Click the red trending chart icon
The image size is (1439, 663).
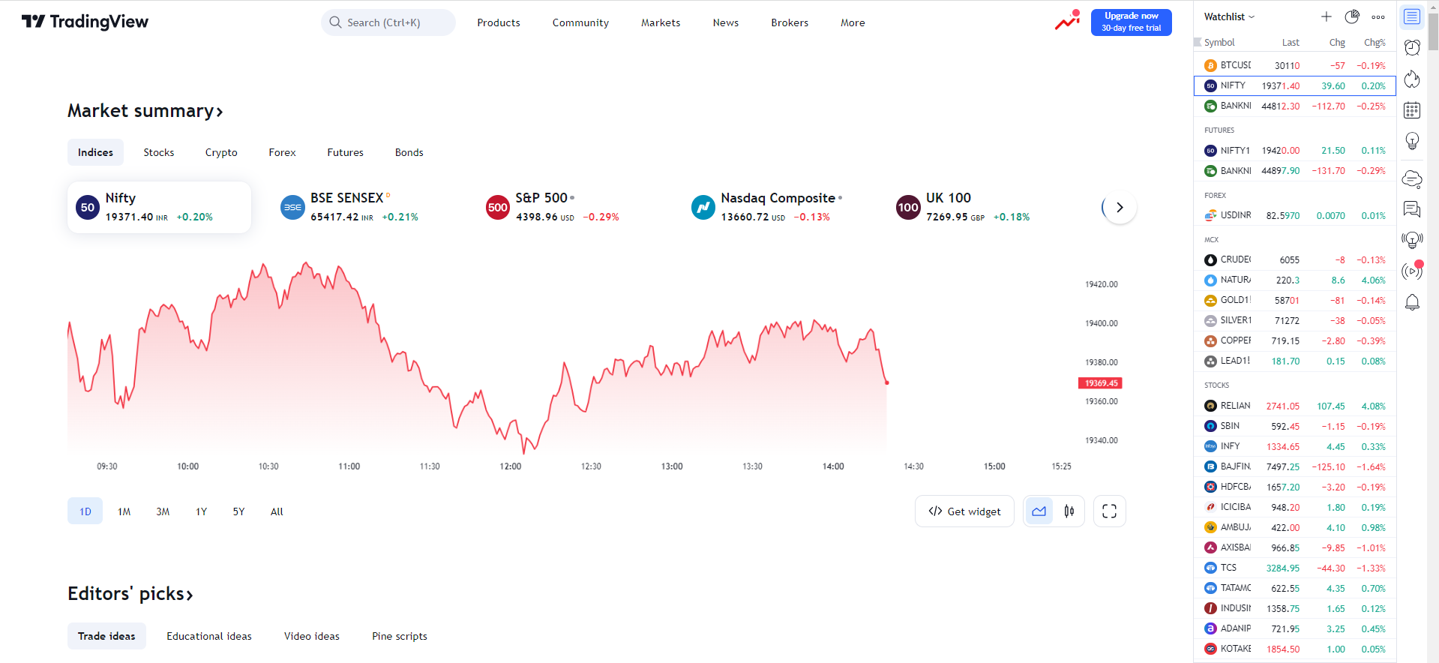click(1067, 21)
